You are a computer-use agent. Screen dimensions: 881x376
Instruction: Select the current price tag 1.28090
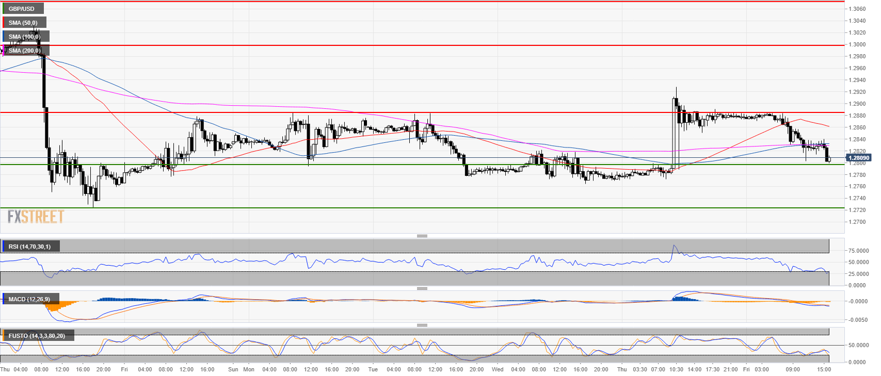[859, 158]
